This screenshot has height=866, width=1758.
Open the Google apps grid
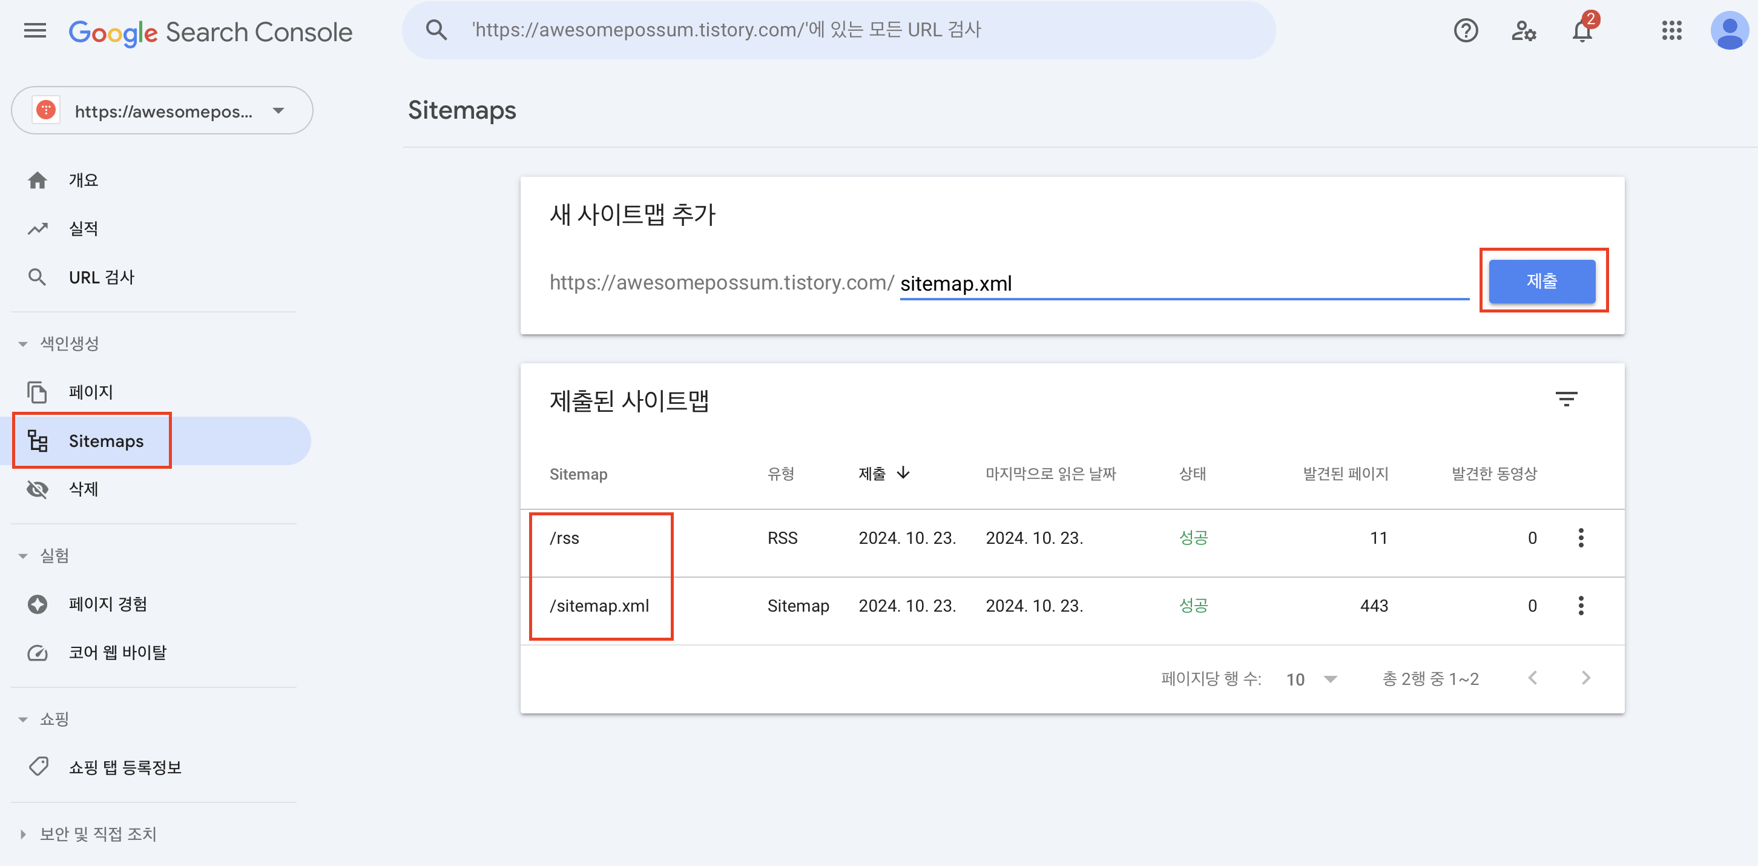click(1671, 31)
